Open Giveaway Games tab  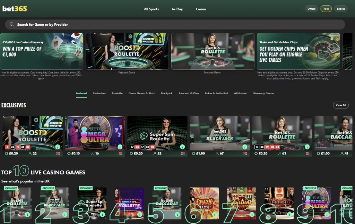(x=263, y=93)
